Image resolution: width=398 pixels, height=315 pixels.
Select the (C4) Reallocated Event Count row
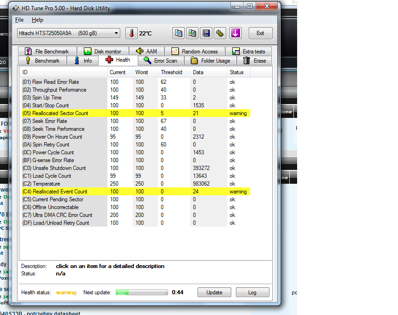136,192
